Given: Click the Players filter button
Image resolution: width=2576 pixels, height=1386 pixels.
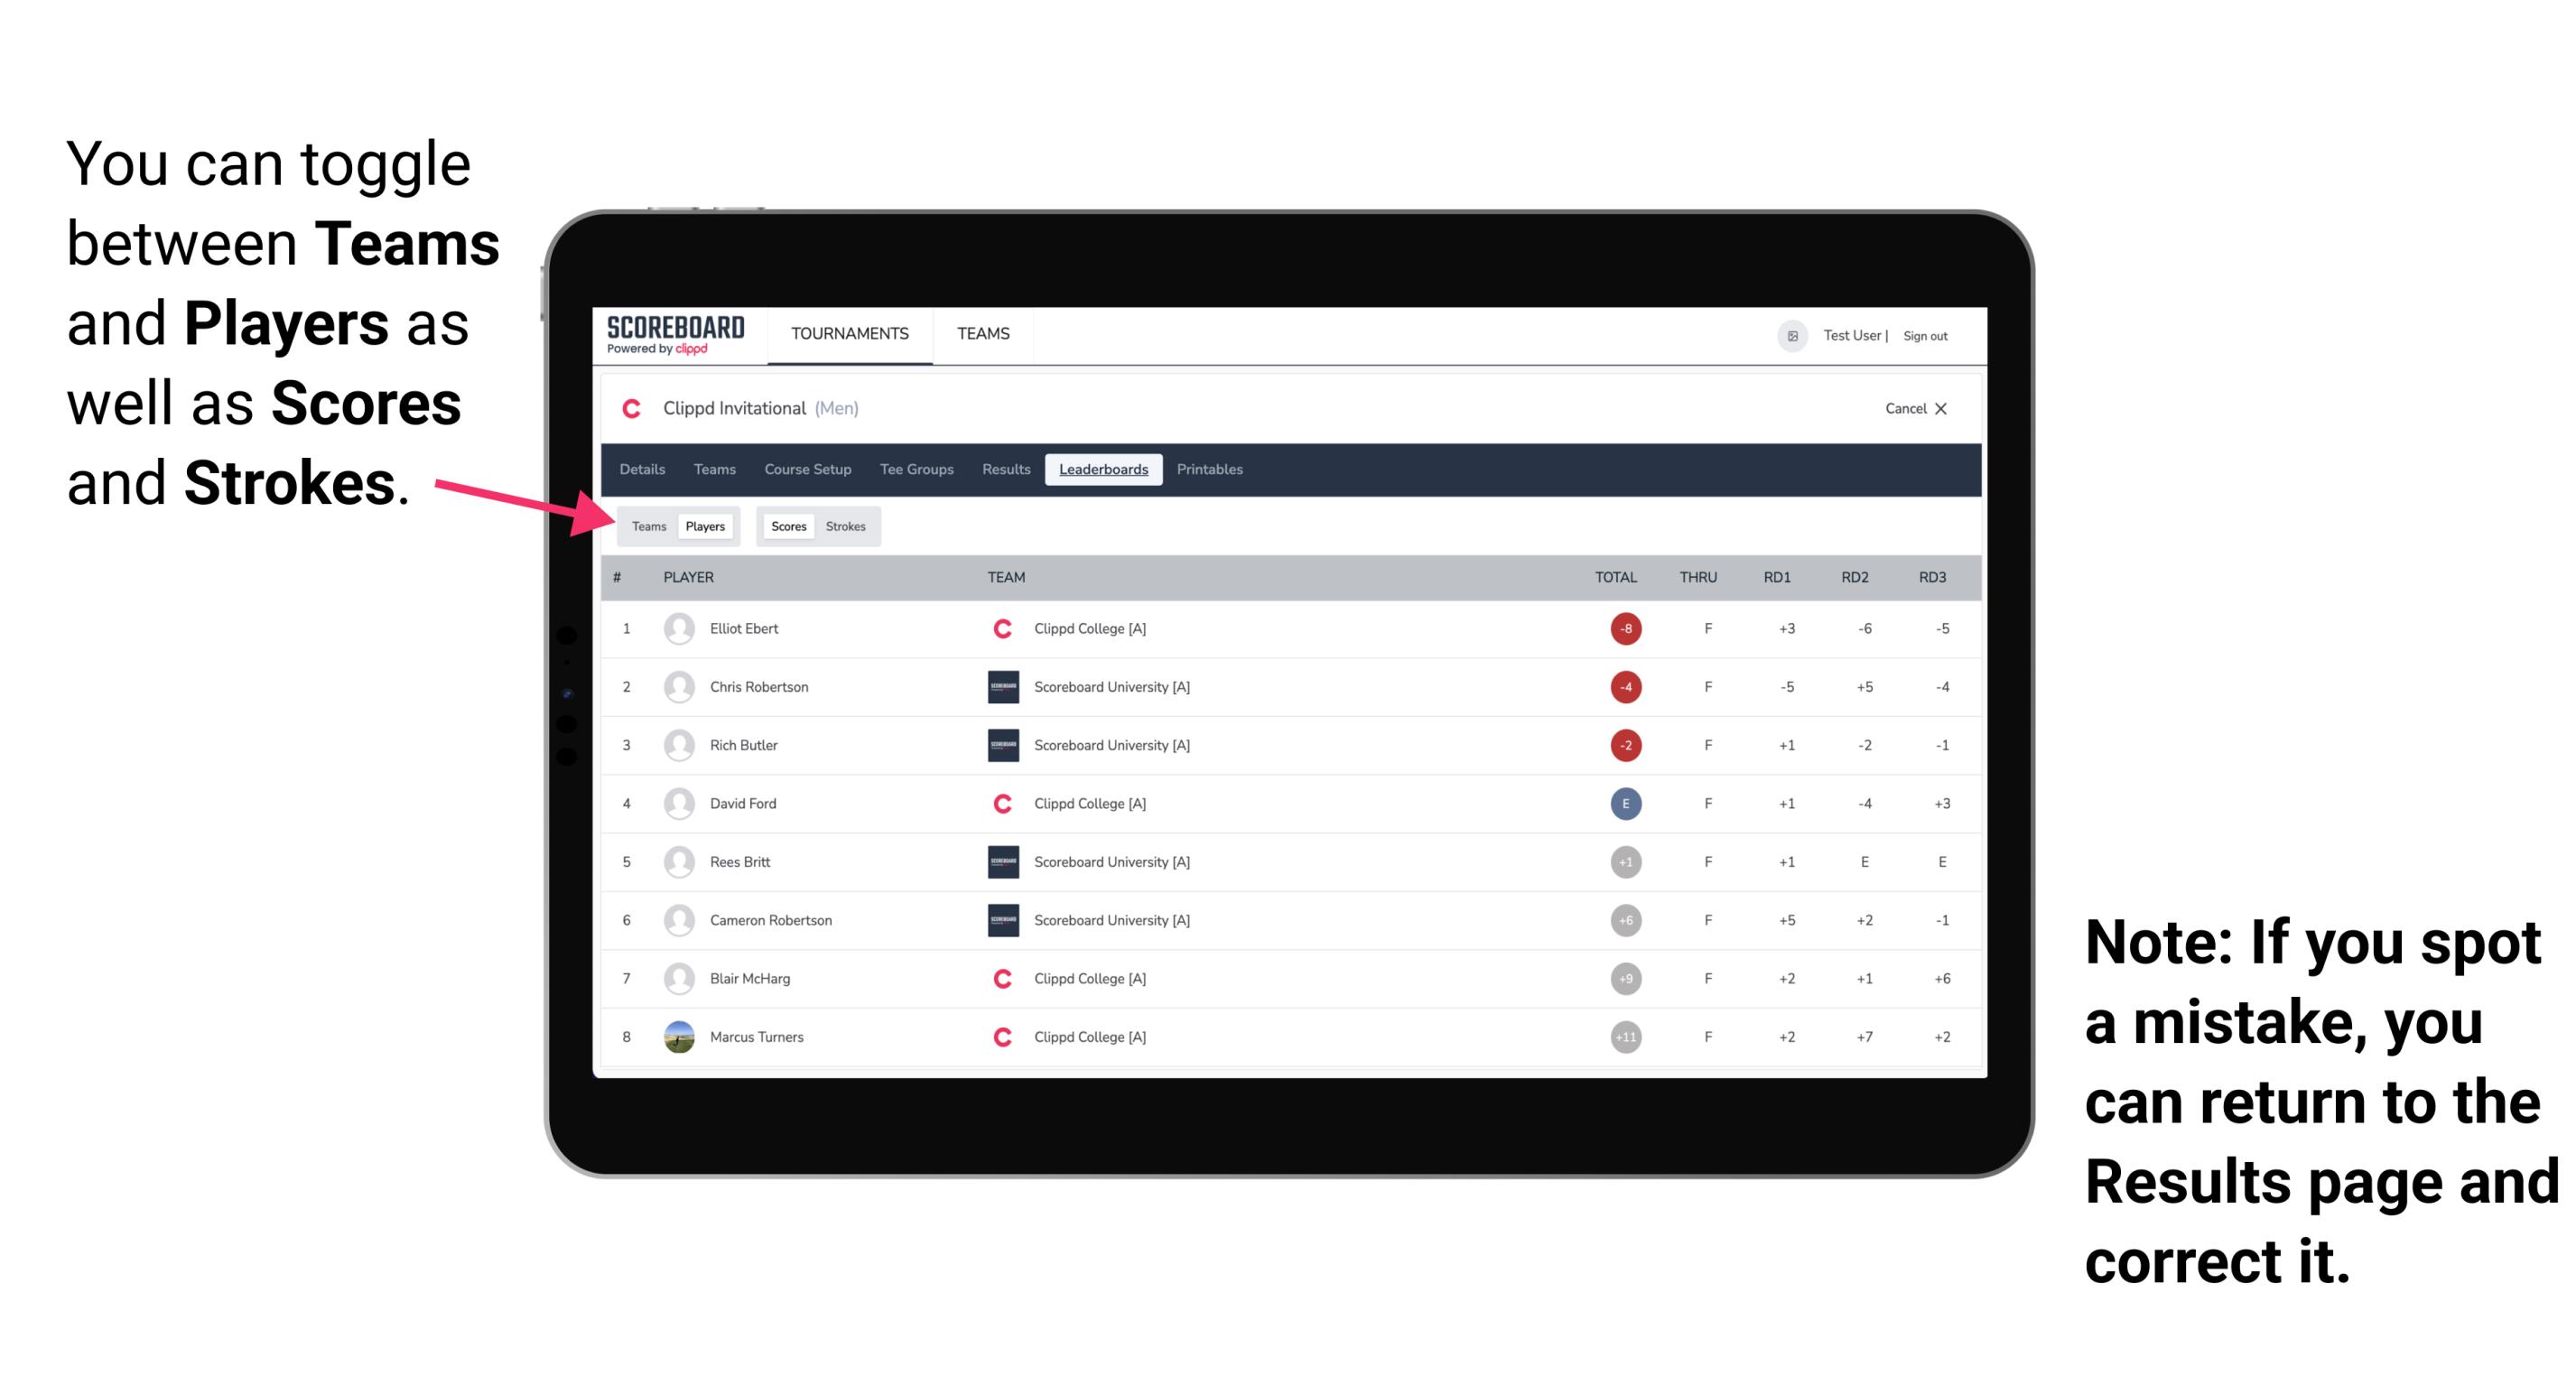Looking at the screenshot, I should (x=704, y=526).
